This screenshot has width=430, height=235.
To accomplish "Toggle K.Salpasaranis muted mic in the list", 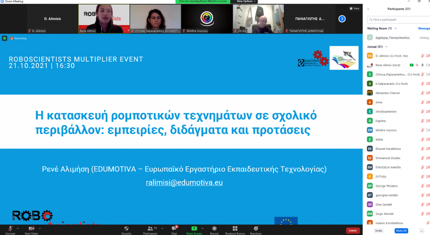I will click(422, 84).
